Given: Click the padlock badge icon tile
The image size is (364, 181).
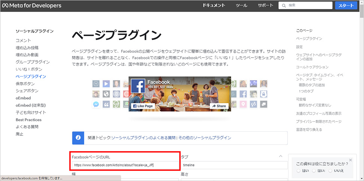Looking at the screenshot, I should [x=264, y=94].
